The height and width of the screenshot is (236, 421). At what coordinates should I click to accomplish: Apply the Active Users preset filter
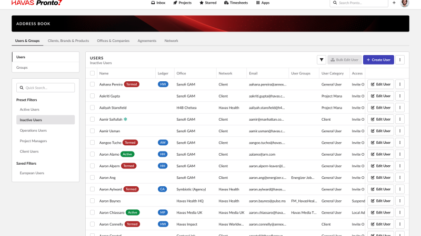45,110
